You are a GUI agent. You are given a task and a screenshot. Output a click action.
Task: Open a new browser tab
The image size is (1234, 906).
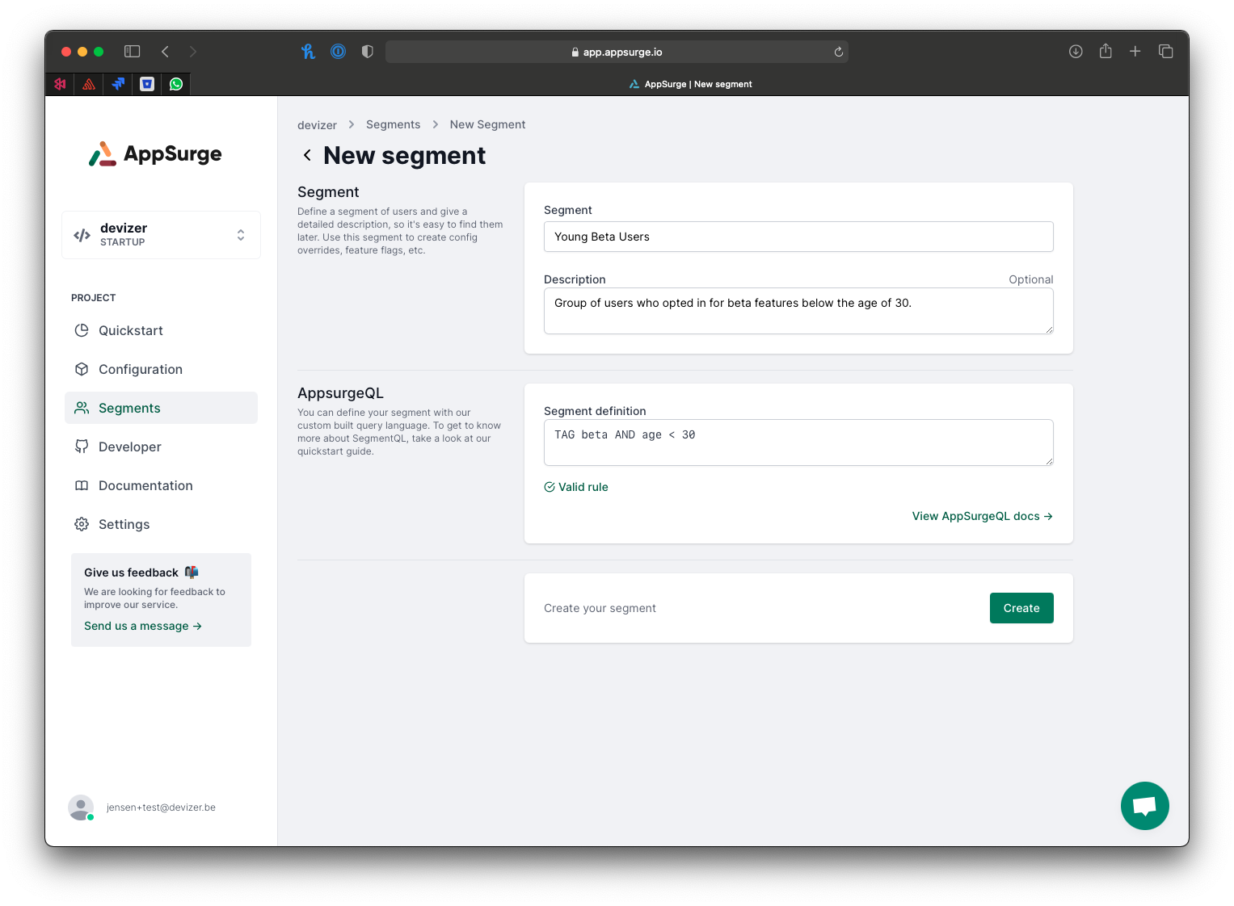1135,52
